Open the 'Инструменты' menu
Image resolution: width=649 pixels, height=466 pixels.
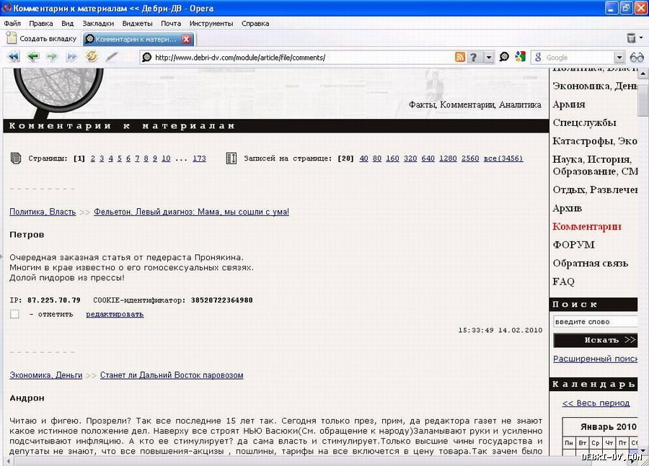pos(211,23)
